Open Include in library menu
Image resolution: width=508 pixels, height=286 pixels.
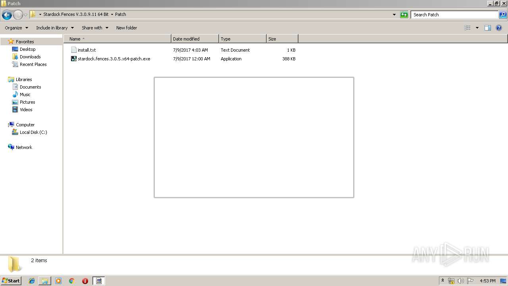tap(55, 28)
